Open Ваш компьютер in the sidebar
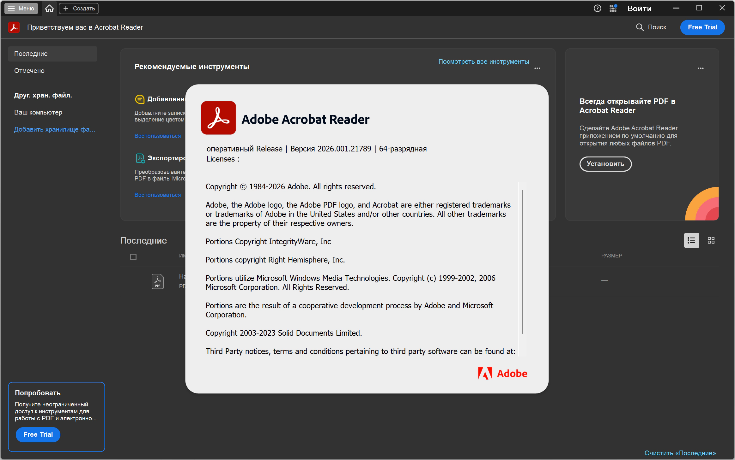 [x=38, y=112]
